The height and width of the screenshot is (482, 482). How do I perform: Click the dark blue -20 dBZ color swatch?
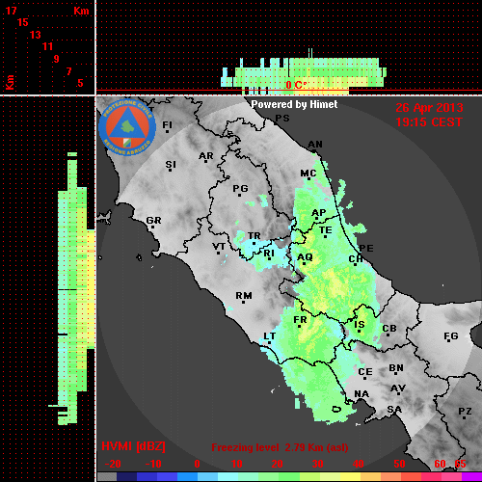click(x=126, y=476)
